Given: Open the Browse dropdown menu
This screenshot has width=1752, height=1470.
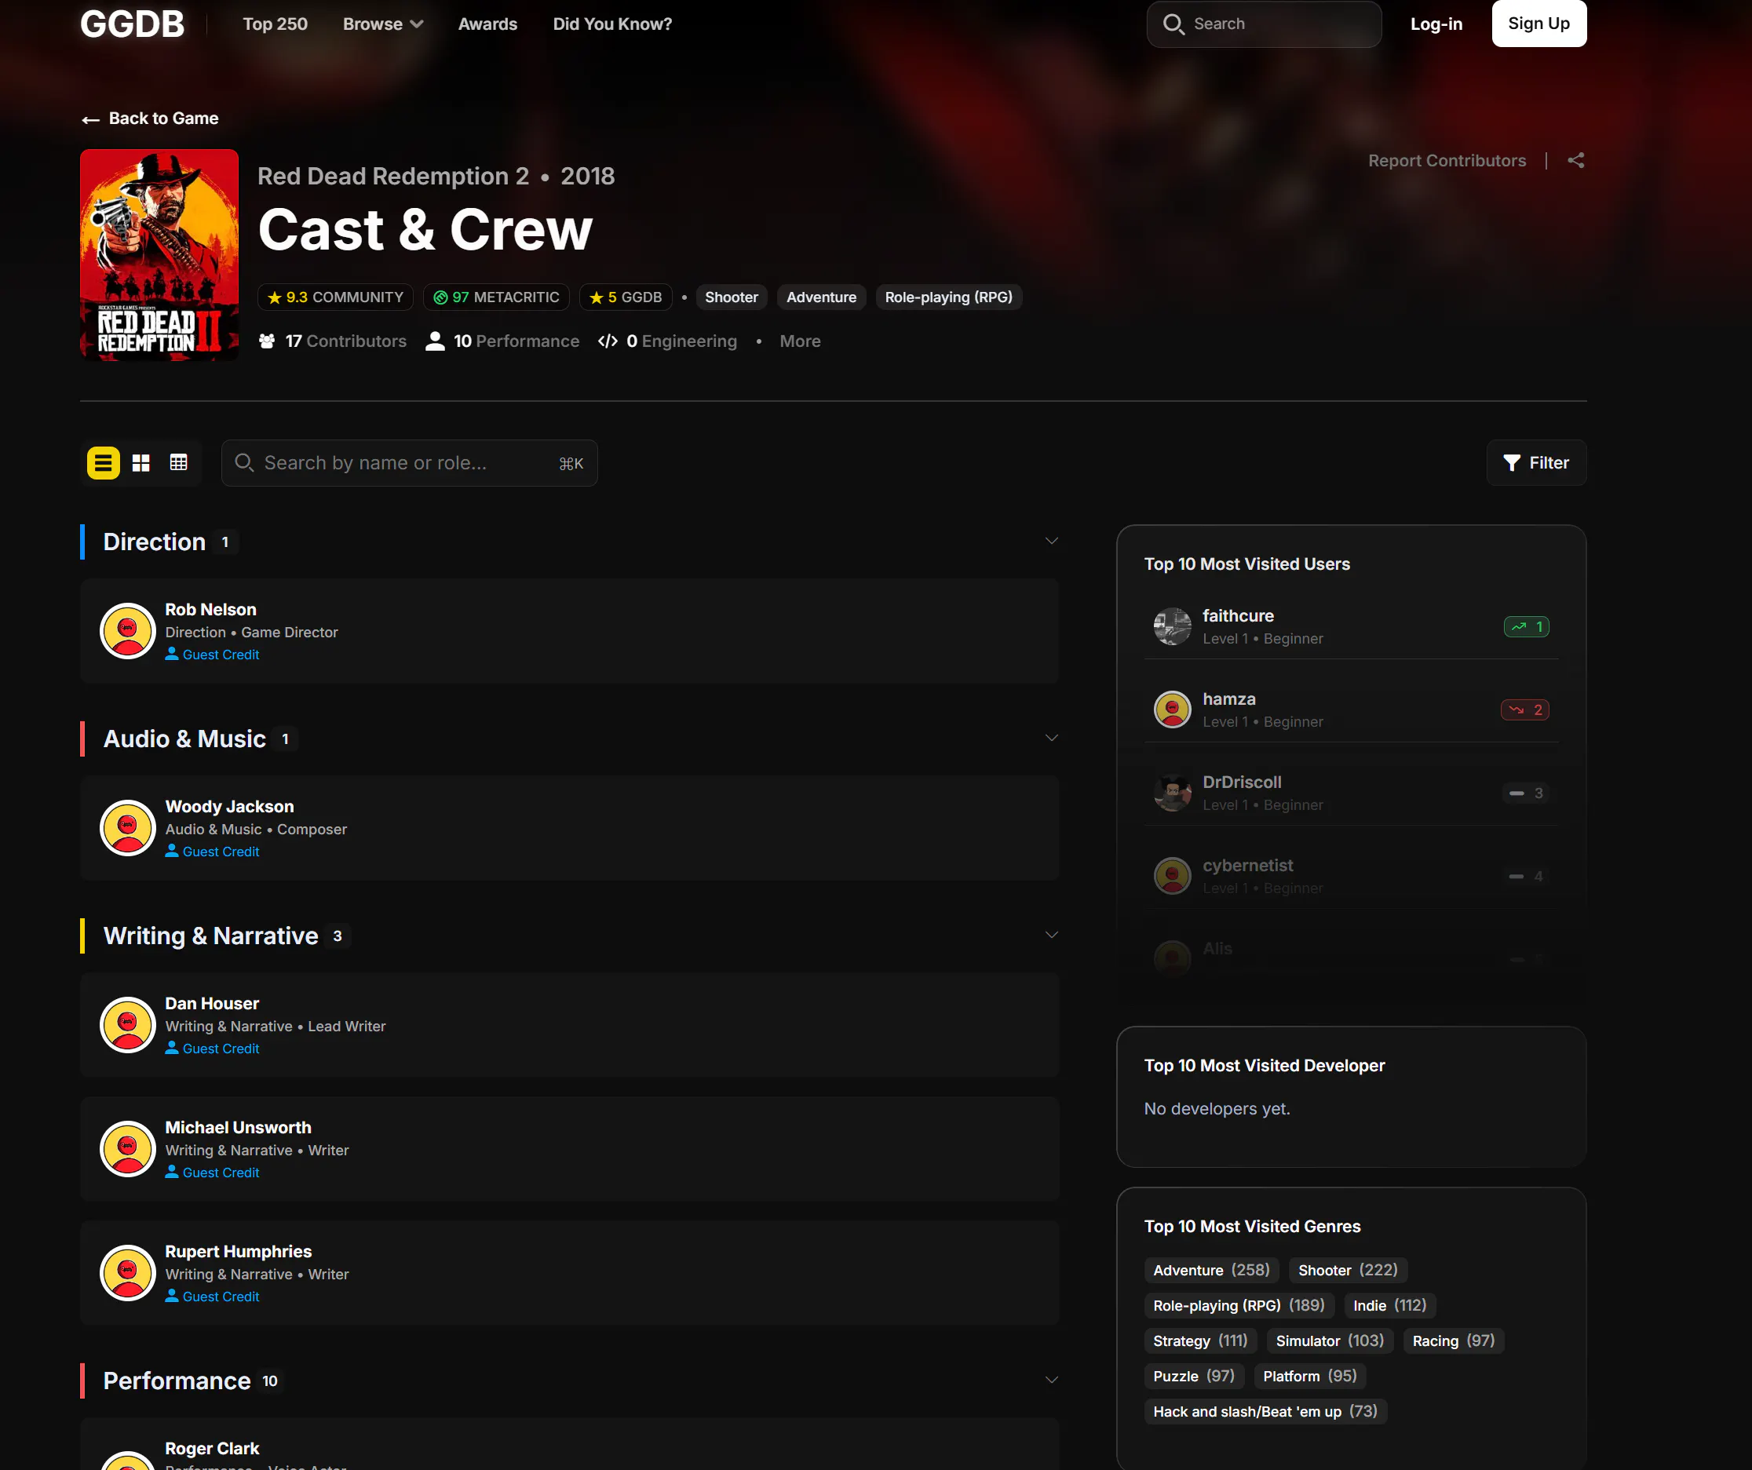Looking at the screenshot, I should click(383, 24).
